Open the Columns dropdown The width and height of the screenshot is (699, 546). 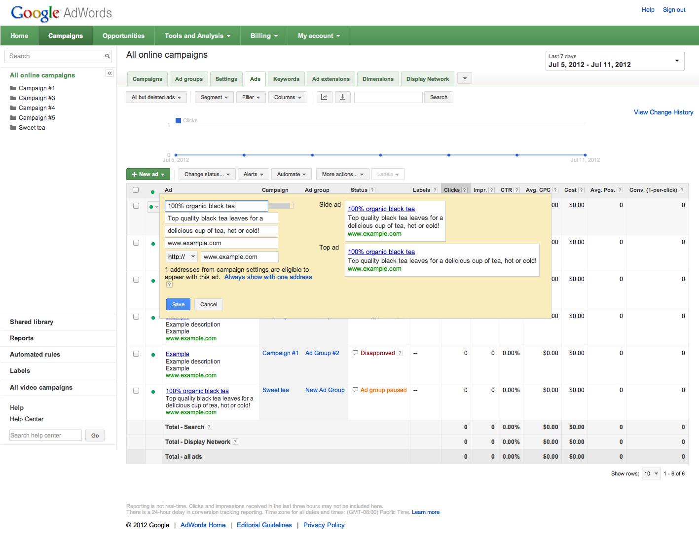tap(288, 97)
